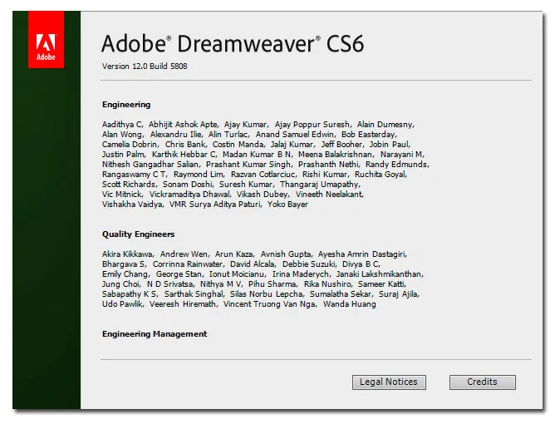Select the name Alain Dumesny
Image resolution: width=555 pixels, height=424 pixels.
pyautogui.click(x=385, y=125)
